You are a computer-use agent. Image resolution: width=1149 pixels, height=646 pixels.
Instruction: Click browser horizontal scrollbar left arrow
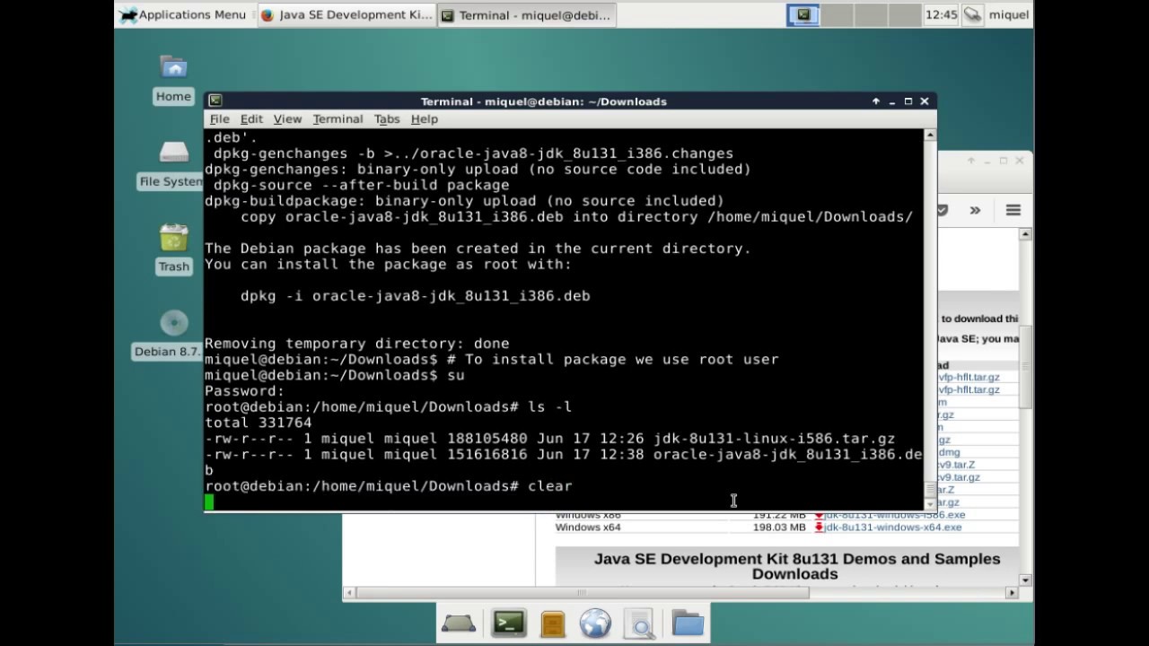[x=349, y=592]
